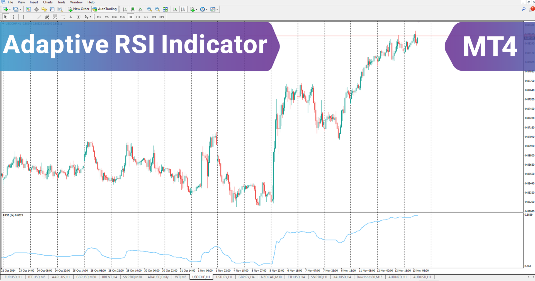
Task: Enable chart auto scroll
Action: (x=175, y=9)
